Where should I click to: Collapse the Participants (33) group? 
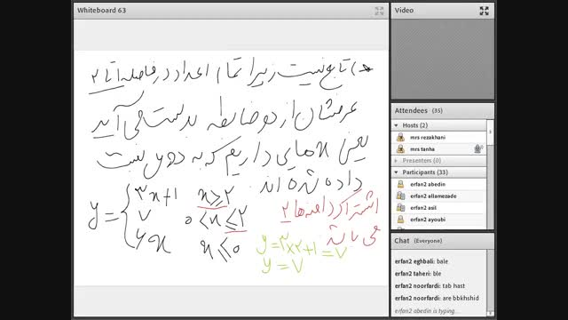click(x=397, y=172)
